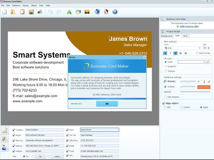Open the folder icon in bottom-left panel
Image resolution: width=214 pixels, height=160 pixels.
click(x=5, y=139)
